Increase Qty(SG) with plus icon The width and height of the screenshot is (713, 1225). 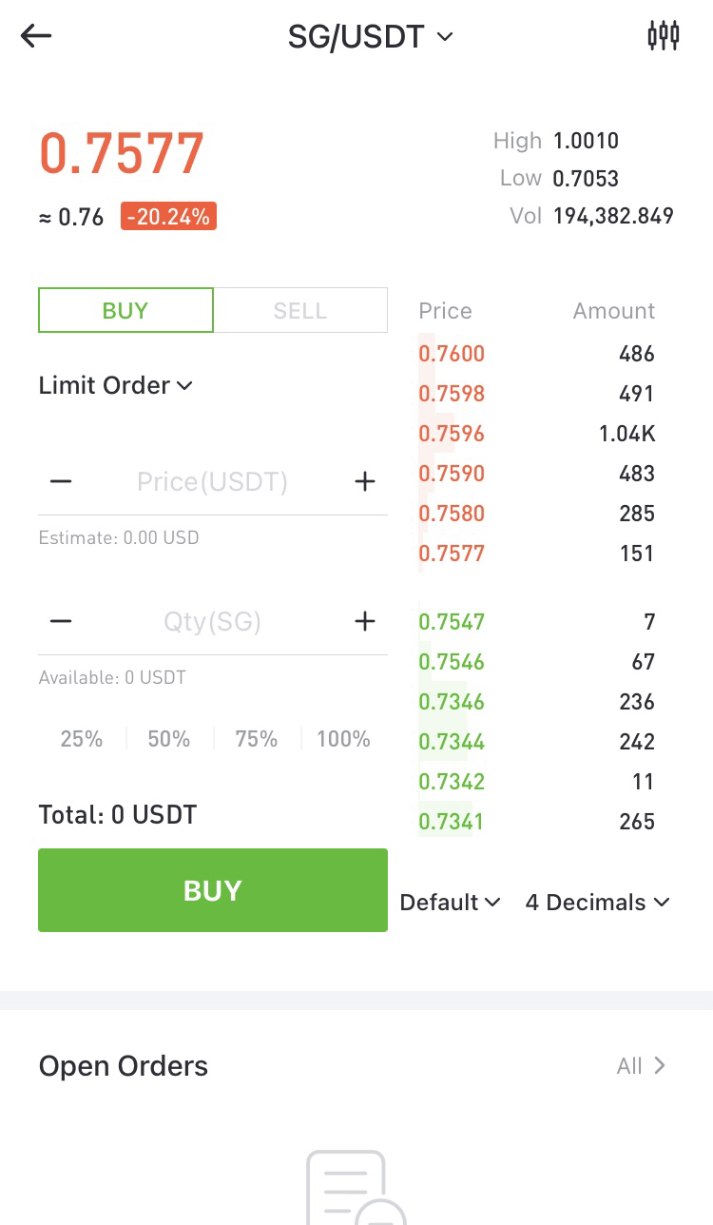pyautogui.click(x=365, y=622)
